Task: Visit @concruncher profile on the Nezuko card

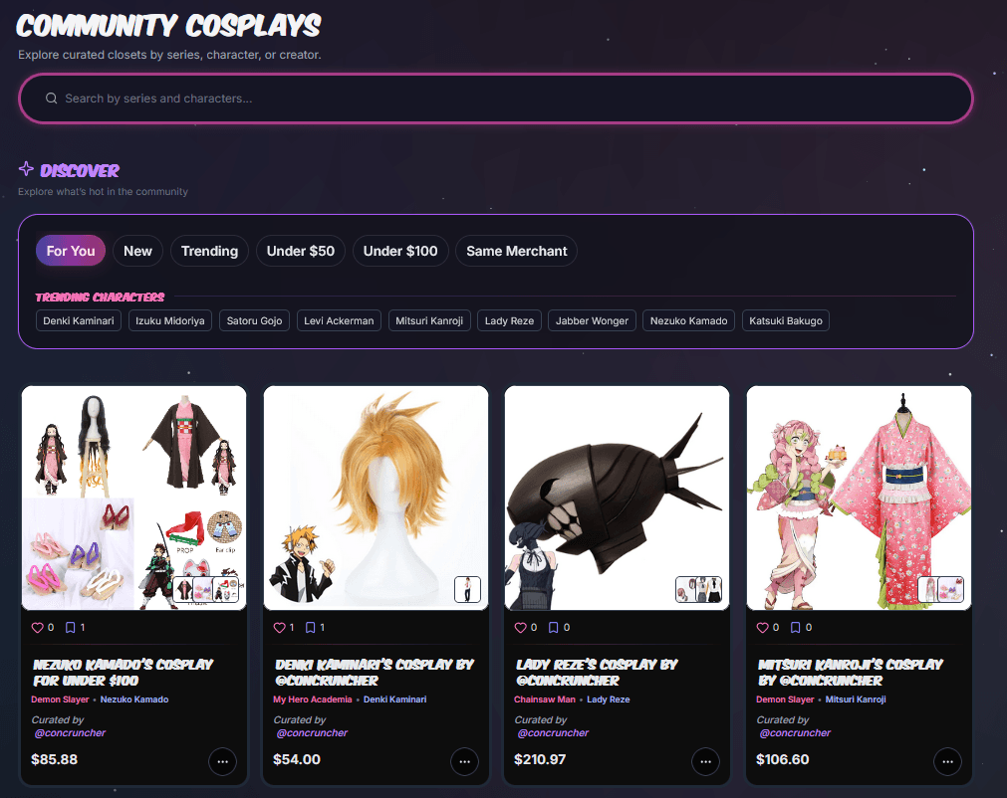Action: 70,732
